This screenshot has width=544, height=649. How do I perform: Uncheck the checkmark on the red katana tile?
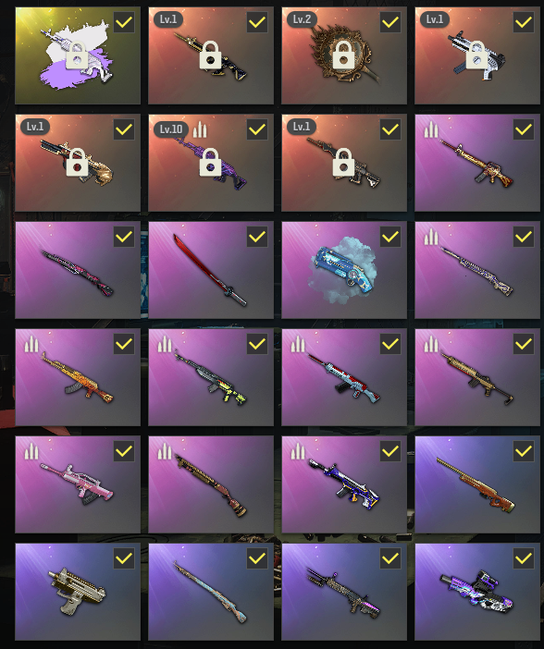(x=257, y=237)
